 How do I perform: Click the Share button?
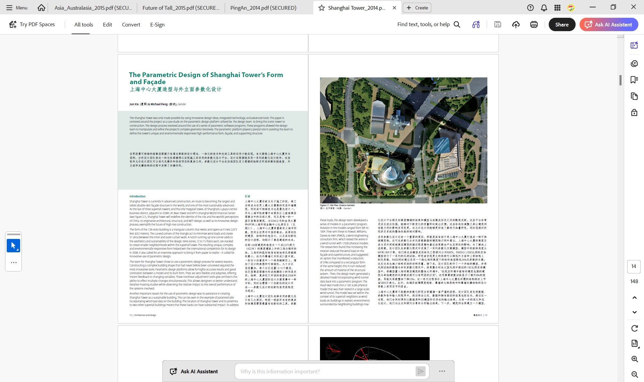pyautogui.click(x=562, y=24)
